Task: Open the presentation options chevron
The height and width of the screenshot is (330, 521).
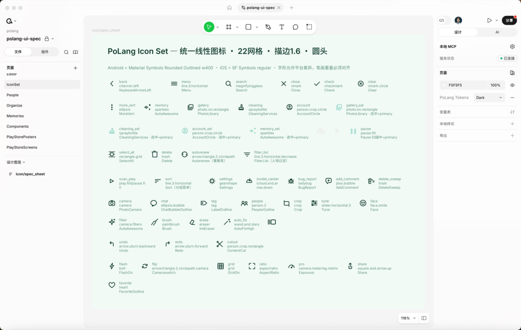Action: click(x=497, y=20)
